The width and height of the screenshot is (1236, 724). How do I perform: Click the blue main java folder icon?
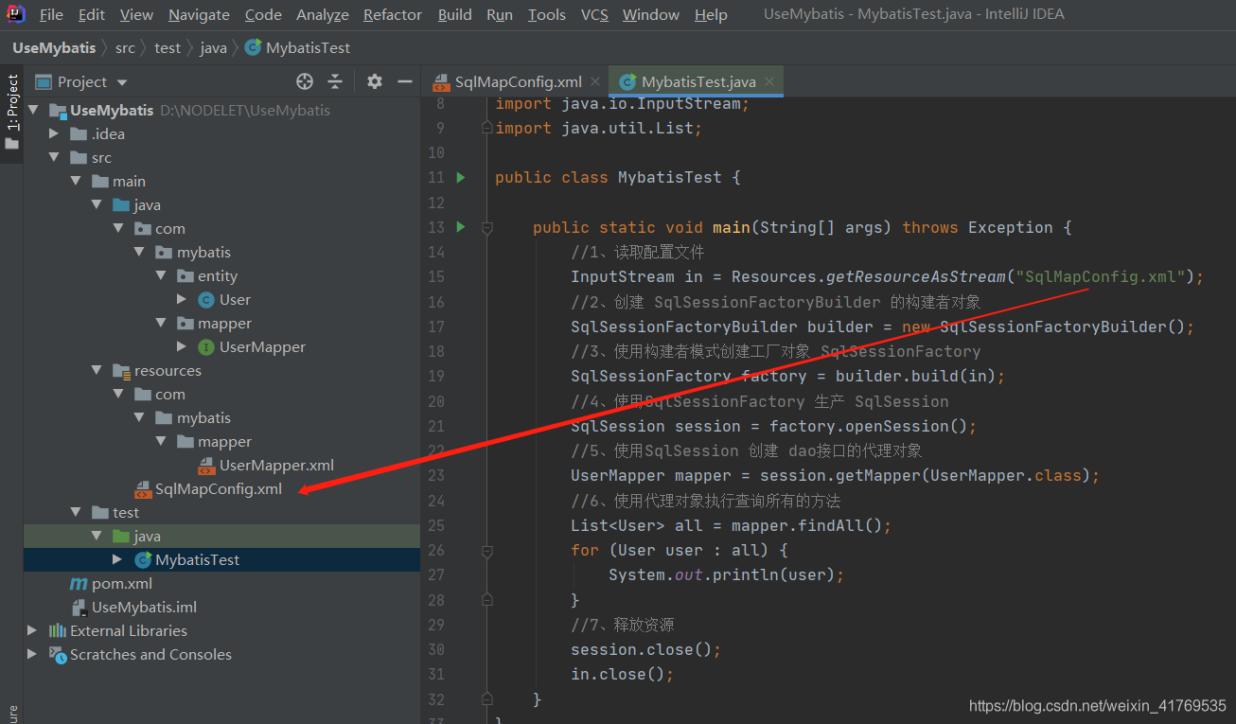(121, 205)
